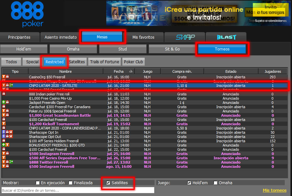The image size is (292, 196).
Task: Click the lock icon on Sharkscope Opt Out row
Action: click(x=8, y=136)
